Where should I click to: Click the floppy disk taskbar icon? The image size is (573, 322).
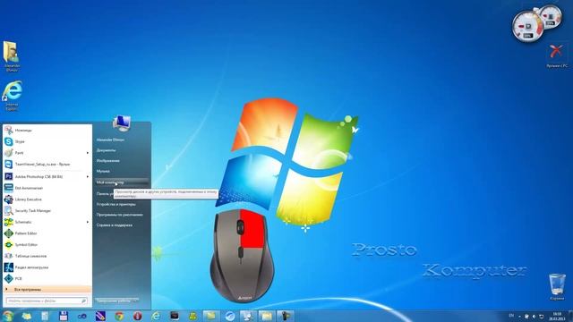tap(64, 316)
